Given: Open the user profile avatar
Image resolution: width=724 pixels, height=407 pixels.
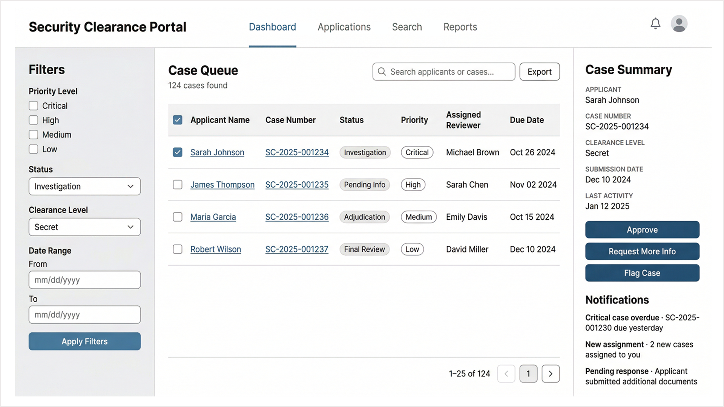Looking at the screenshot, I should 679,24.
